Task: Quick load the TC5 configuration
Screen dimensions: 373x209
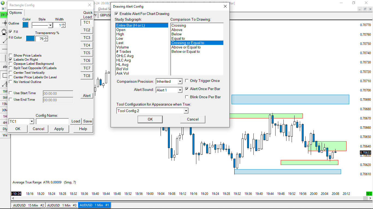Action: tap(87, 53)
